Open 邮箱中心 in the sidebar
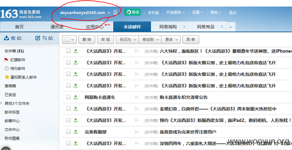Viewport: 292px width, 150px height. pyautogui.click(x=12, y=121)
